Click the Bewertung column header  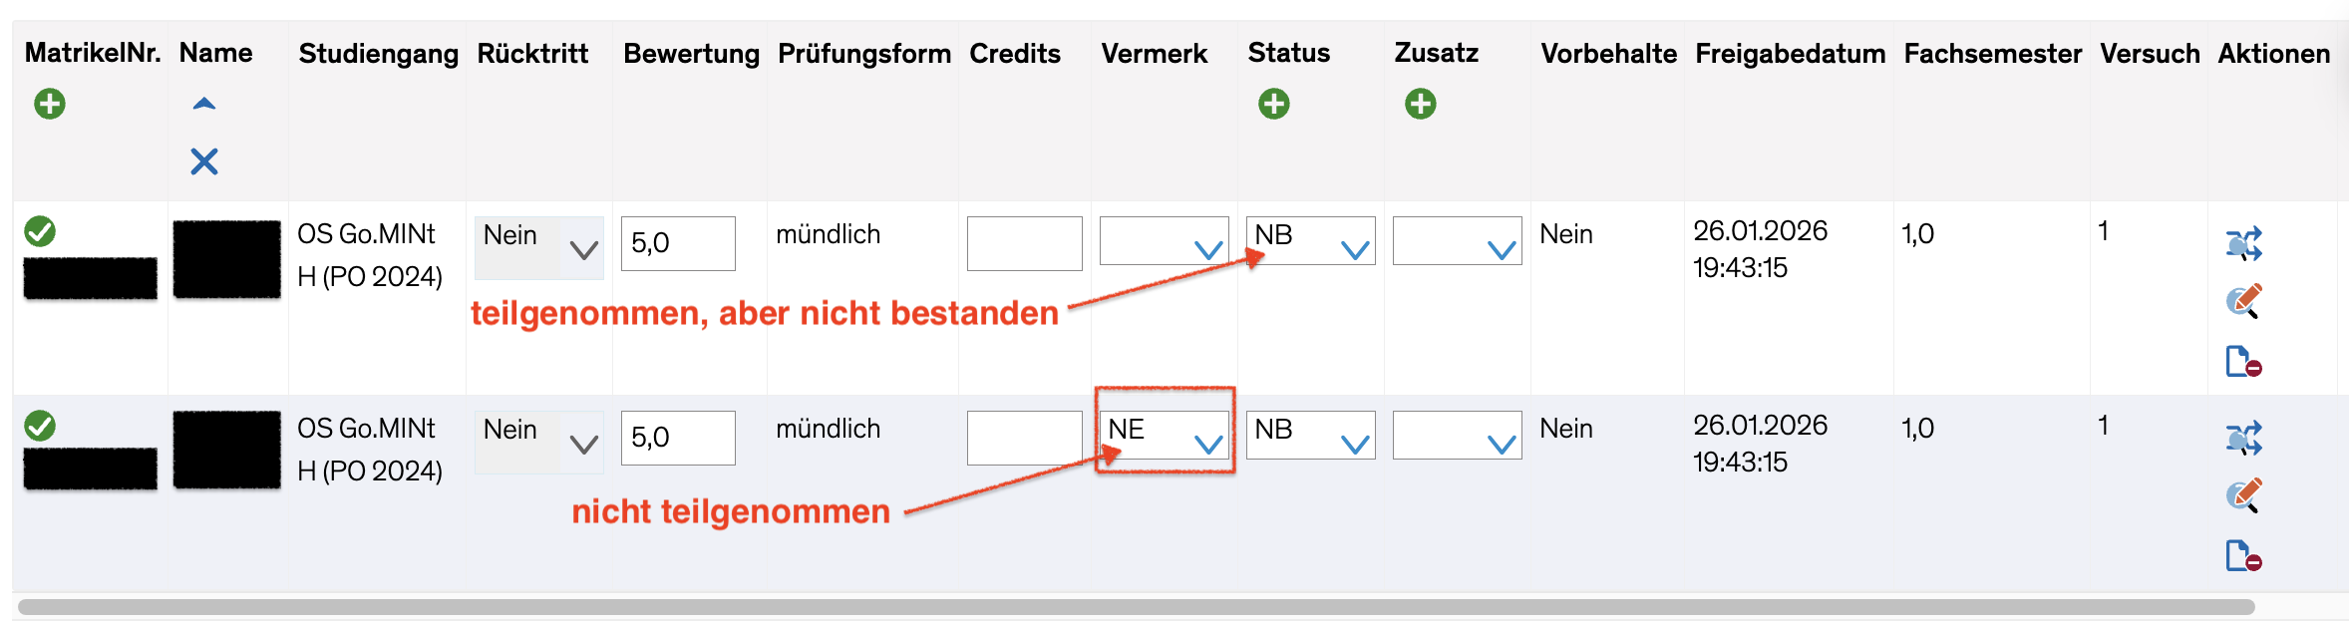tap(691, 54)
